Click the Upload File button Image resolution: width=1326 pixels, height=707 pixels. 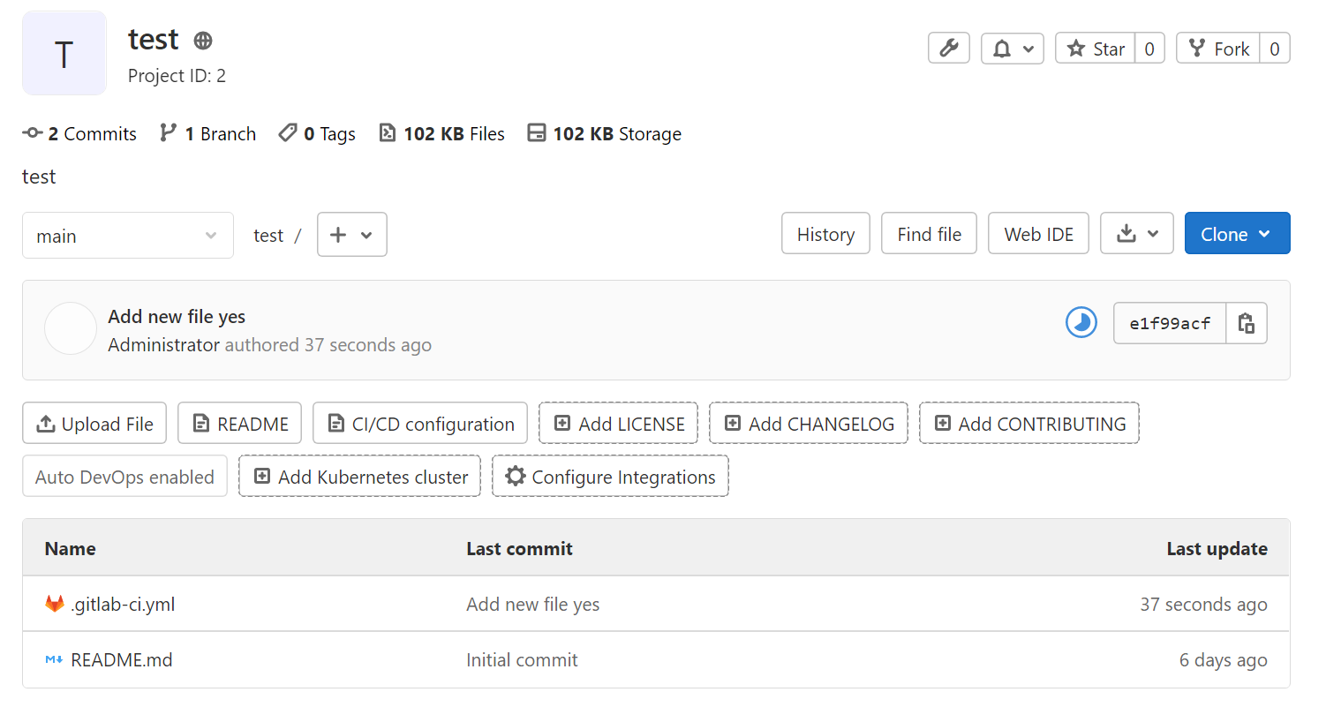tap(94, 423)
